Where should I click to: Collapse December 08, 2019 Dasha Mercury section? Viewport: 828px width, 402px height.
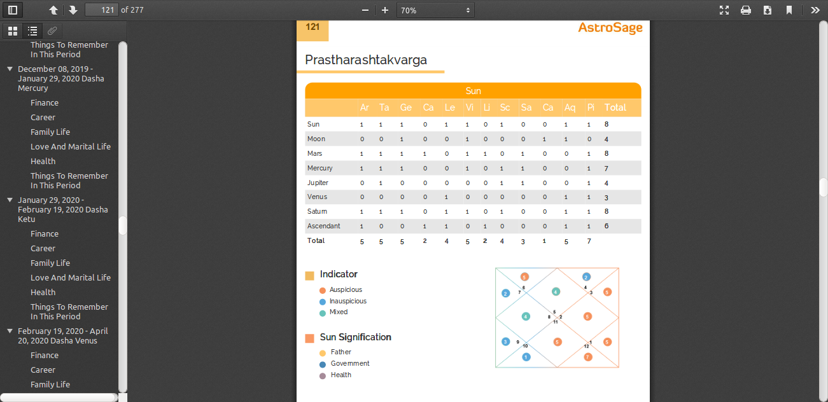10,69
